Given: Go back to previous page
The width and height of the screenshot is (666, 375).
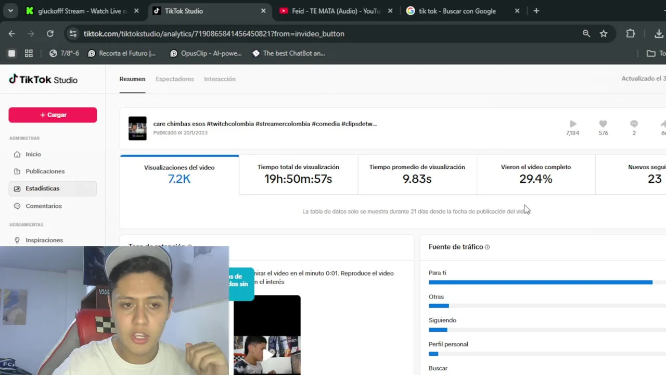Looking at the screenshot, I should 12,34.
